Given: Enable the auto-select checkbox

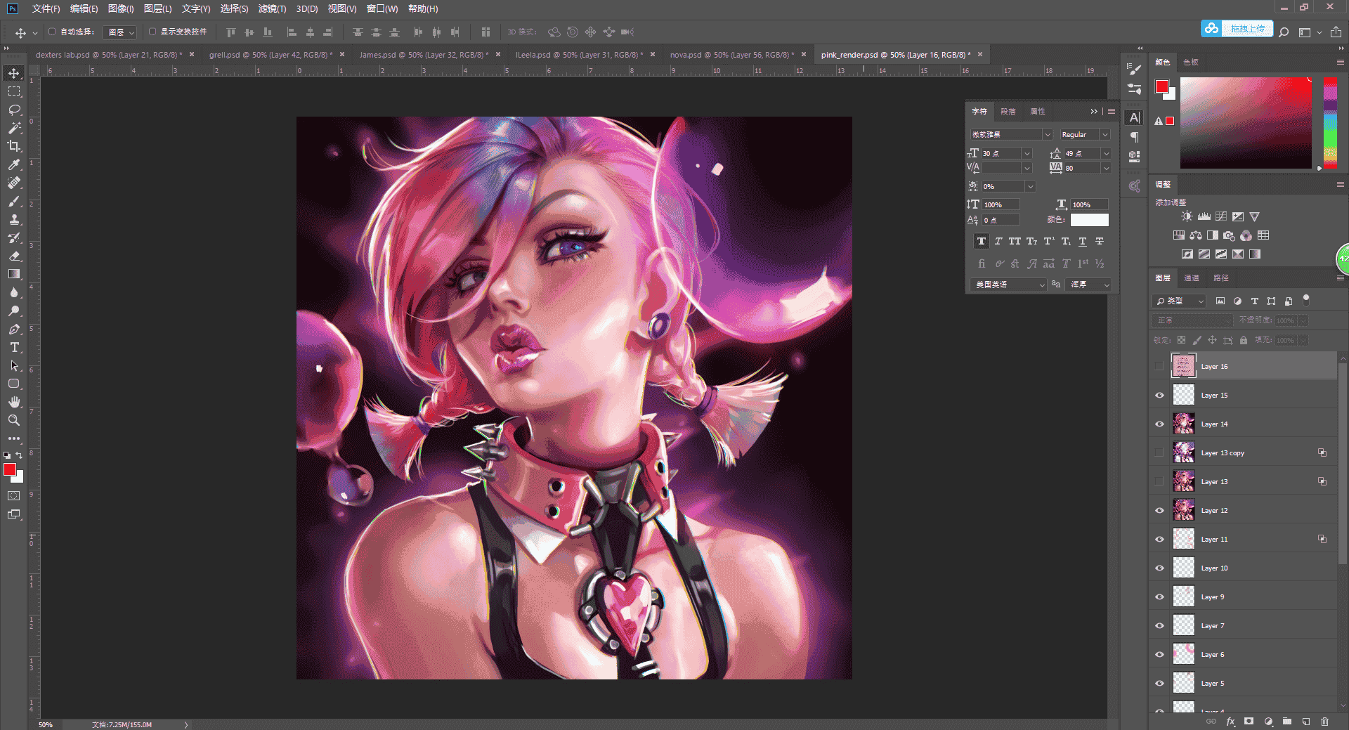Looking at the screenshot, I should coord(52,32).
